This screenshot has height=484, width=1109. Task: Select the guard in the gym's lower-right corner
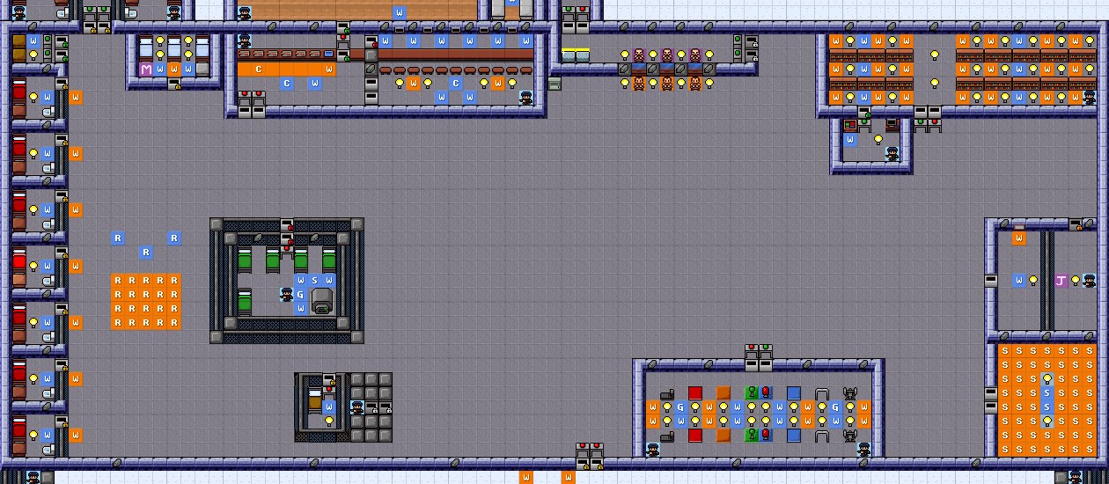click(864, 449)
